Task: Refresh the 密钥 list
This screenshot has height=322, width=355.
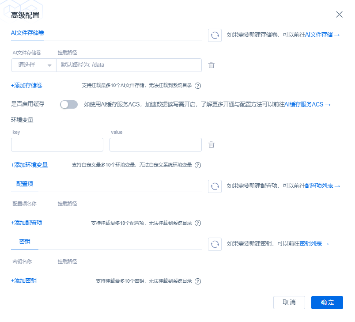Action: click(215, 243)
